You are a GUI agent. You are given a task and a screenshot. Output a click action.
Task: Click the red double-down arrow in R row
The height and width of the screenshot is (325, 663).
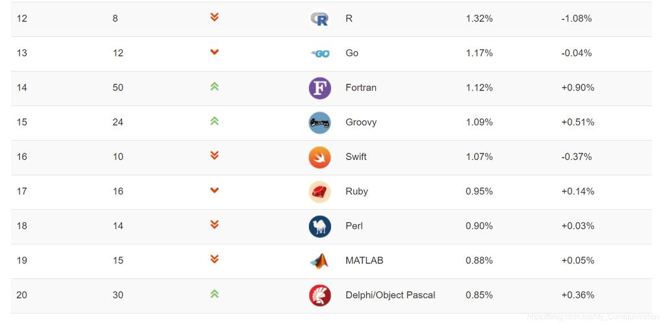tap(214, 17)
